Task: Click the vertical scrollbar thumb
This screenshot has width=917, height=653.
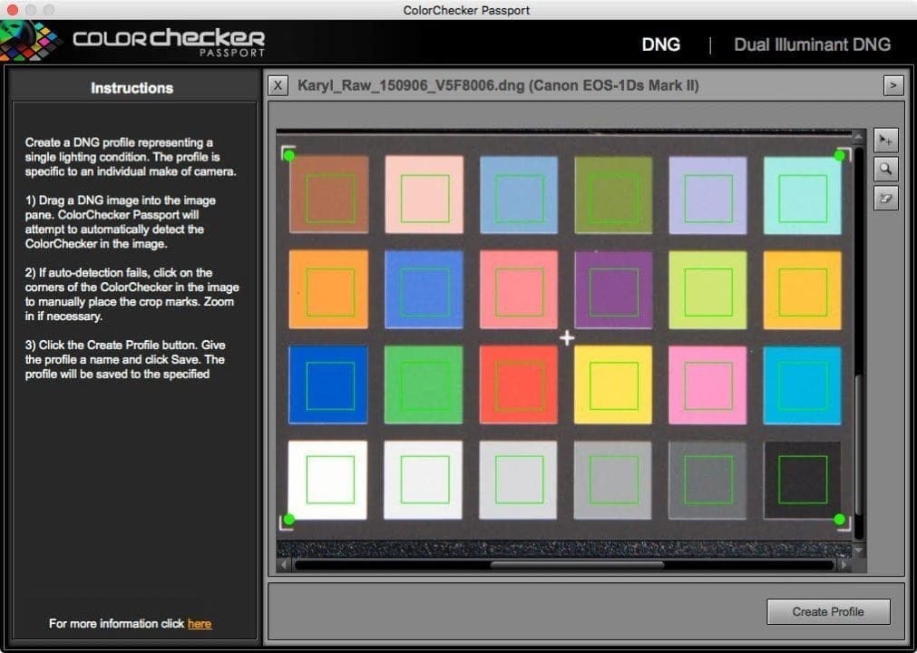Action: [858, 444]
